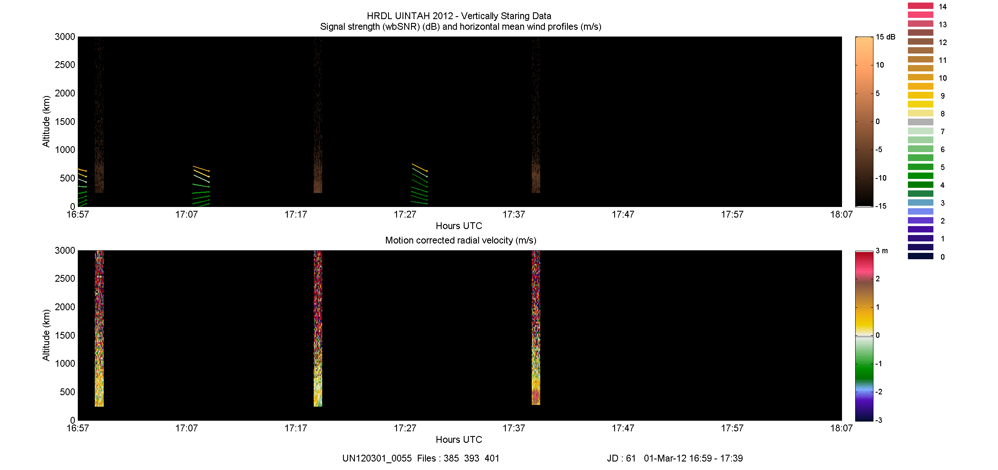Click the '17:47' tick on upper plot
This screenshot has width=998, height=470.
click(623, 215)
